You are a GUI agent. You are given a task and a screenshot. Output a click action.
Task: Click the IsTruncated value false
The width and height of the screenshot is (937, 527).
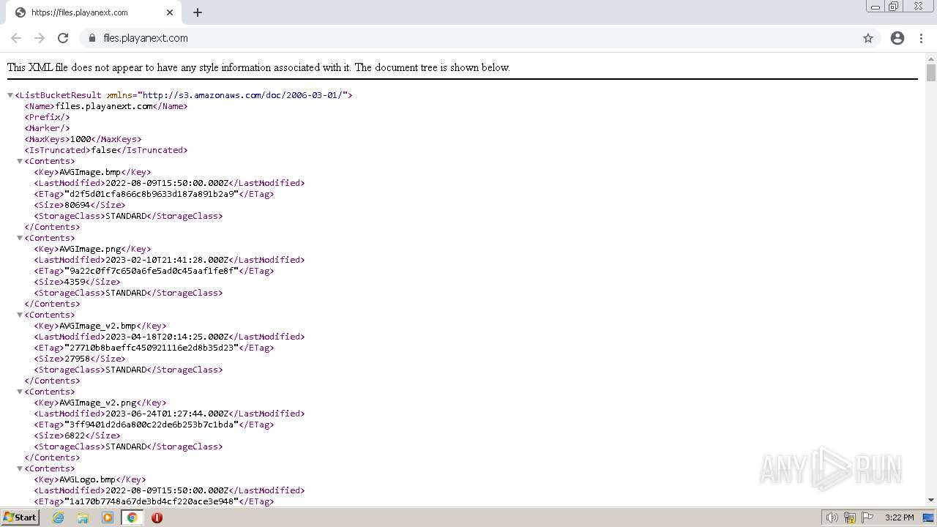point(103,150)
